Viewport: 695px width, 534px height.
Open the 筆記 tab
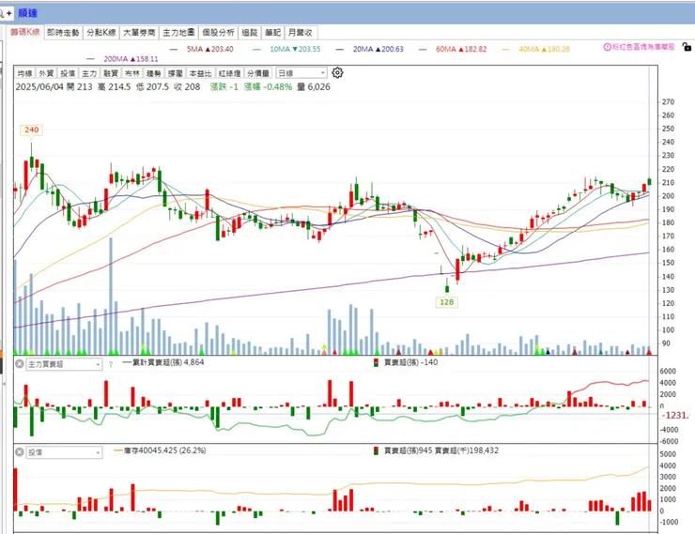tap(272, 33)
